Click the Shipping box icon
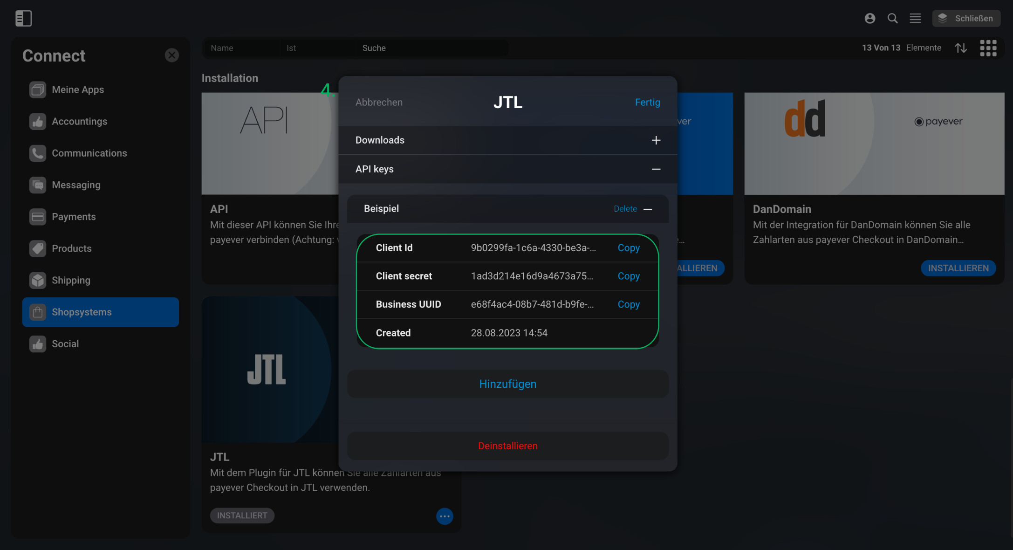This screenshot has width=1013, height=550. click(x=38, y=280)
